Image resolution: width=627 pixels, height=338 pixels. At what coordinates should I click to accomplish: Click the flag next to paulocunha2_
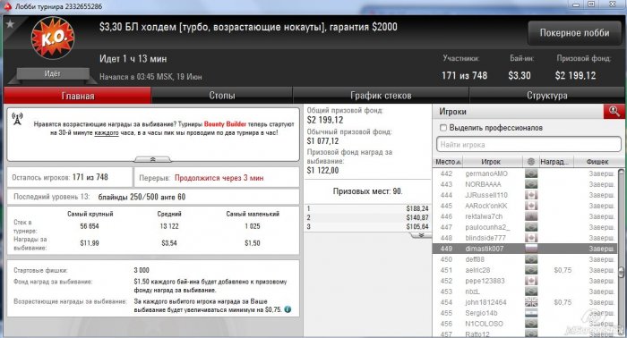point(531,227)
